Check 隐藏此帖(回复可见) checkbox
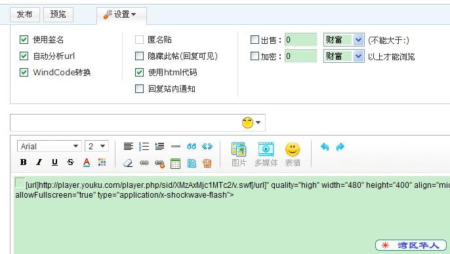The image size is (450, 254). 139,56
